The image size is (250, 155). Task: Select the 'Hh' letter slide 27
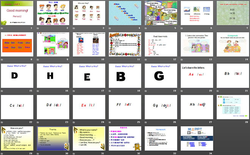click(x=197, y=107)
